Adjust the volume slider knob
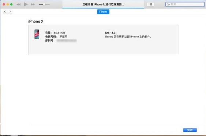This screenshot has height=136, width=206. tap(44, 4)
